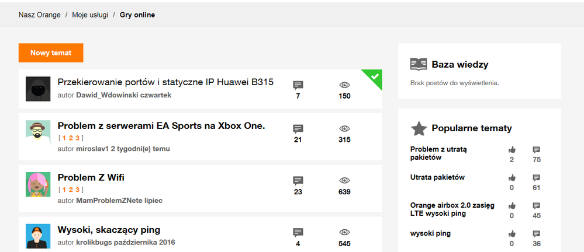
Task: Click the replies icon on Przekierowanie portów topic
Action: point(298,86)
